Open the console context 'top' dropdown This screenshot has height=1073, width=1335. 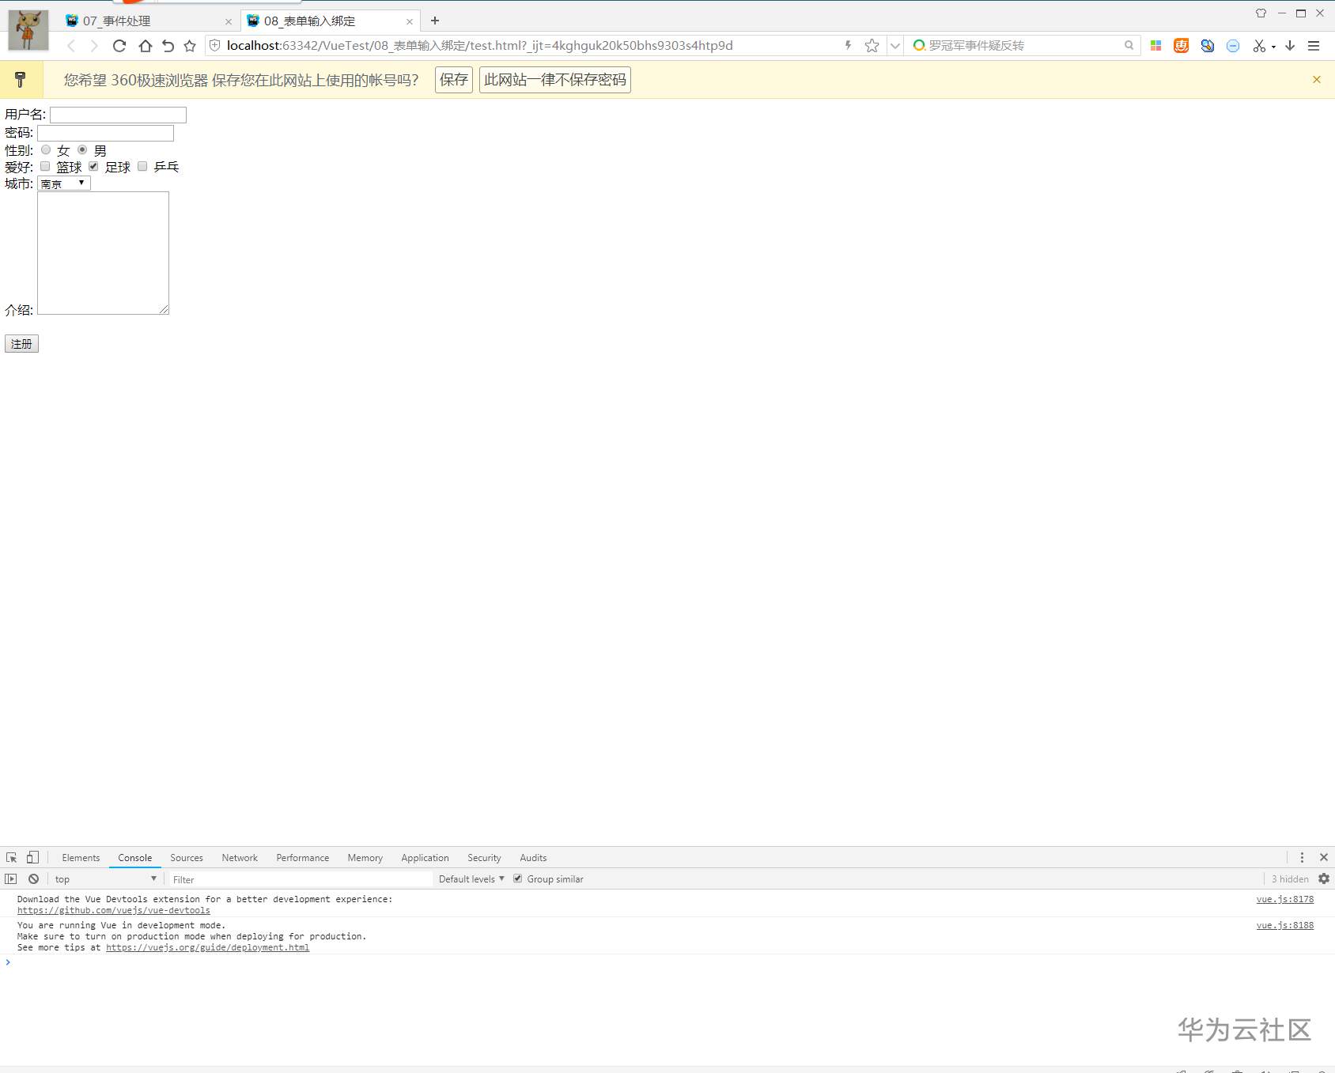click(x=104, y=878)
